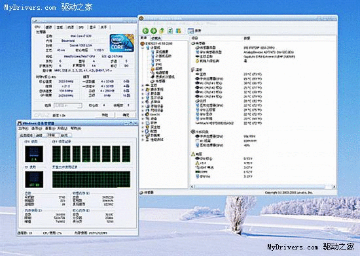Image resolution: width=360 pixels, height=256 pixels.
Task: Switch to Mainboard (主板) tab in CPU-Z
Action: point(60,27)
